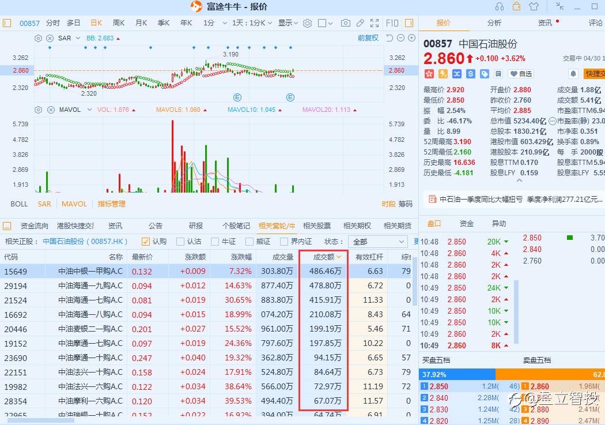Image resolution: width=605 pixels, height=425 pixels.
Task: Set a price alert with bell icon
Action: point(573,74)
